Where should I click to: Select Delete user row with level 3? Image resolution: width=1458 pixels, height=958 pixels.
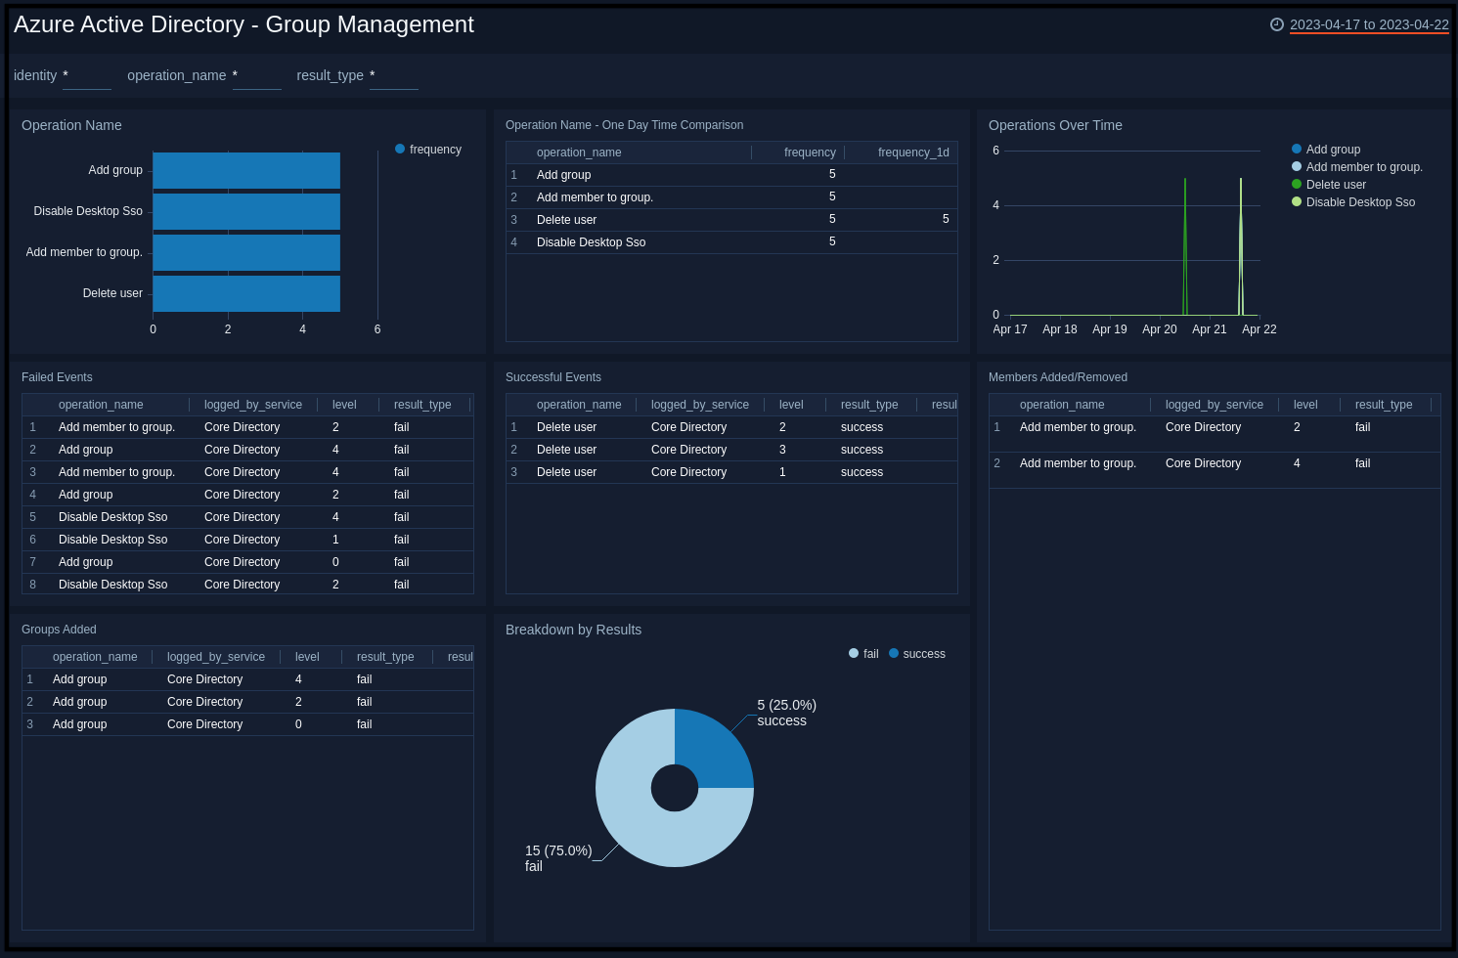click(731, 450)
